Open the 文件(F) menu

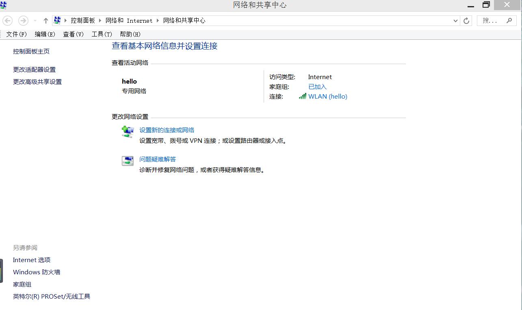(x=16, y=34)
